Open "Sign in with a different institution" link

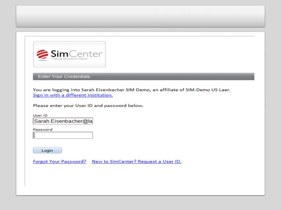click(x=73, y=95)
